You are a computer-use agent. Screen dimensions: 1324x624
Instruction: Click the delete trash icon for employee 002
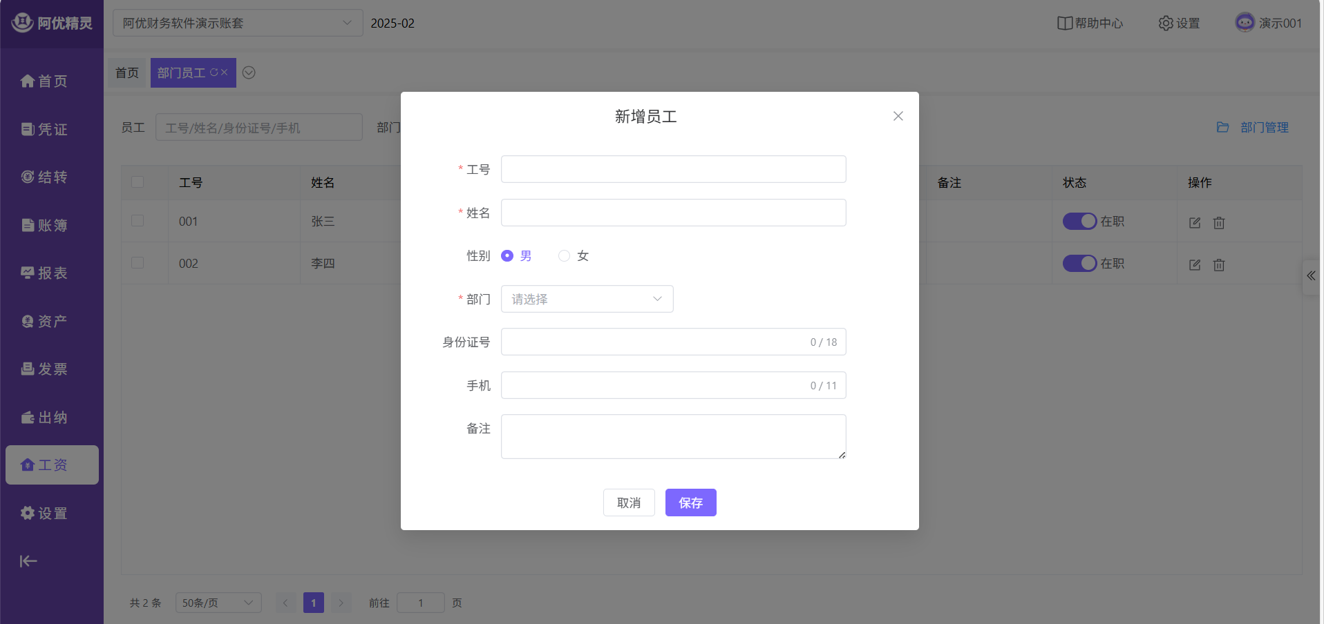point(1219,264)
